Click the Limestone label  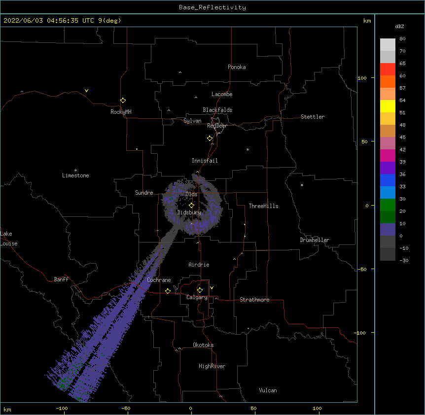pos(75,175)
